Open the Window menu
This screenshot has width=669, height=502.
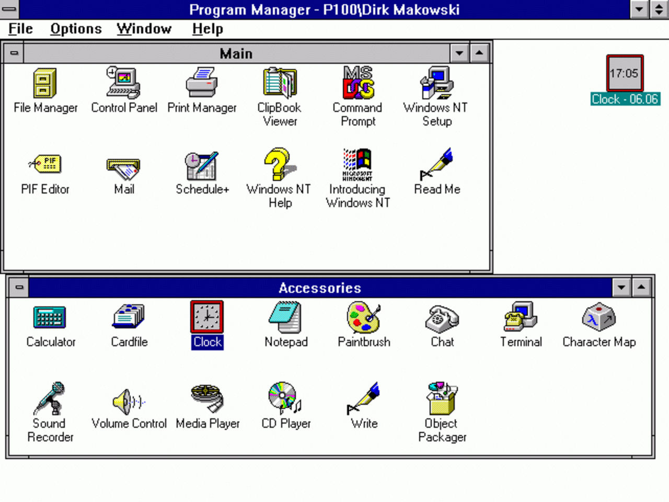click(x=144, y=29)
